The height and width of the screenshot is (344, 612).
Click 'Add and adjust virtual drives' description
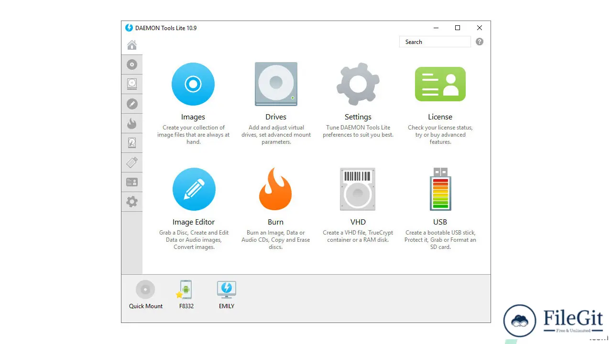click(x=276, y=135)
